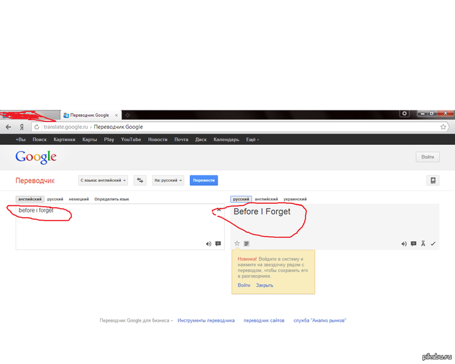Image resolution: width=455 pixels, height=364 pixels.
Task: Listen to the translated text
Action: click(404, 244)
